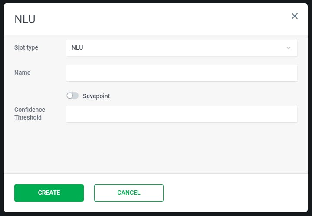
Task: Focus the Name input field
Action: 181,73
